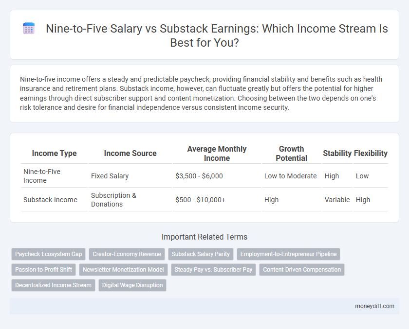Viewport: 409px width, 329px height.
Task: Open the Paycheck Ecosystem Gap tag
Action: click(49, 254)
